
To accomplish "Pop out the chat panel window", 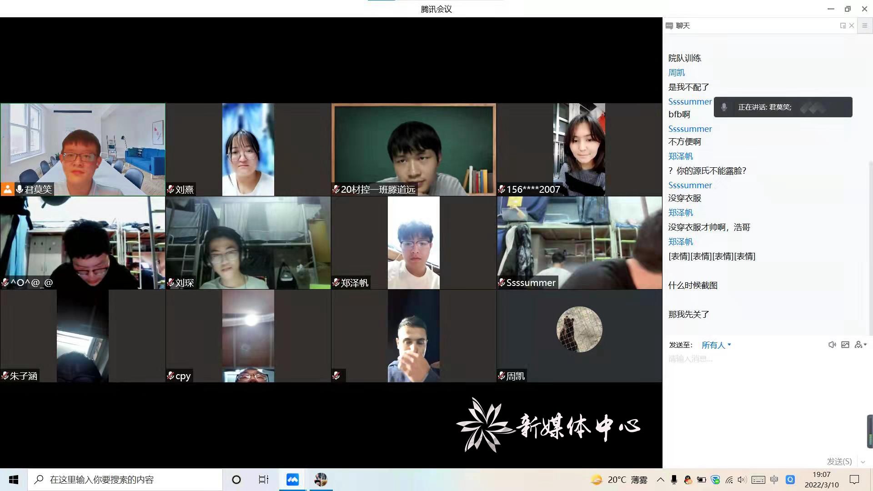I will (843, 25).
